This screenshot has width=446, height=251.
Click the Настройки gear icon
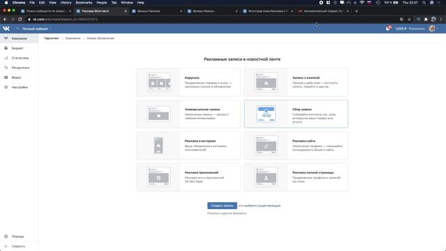[x=6, y=87]
